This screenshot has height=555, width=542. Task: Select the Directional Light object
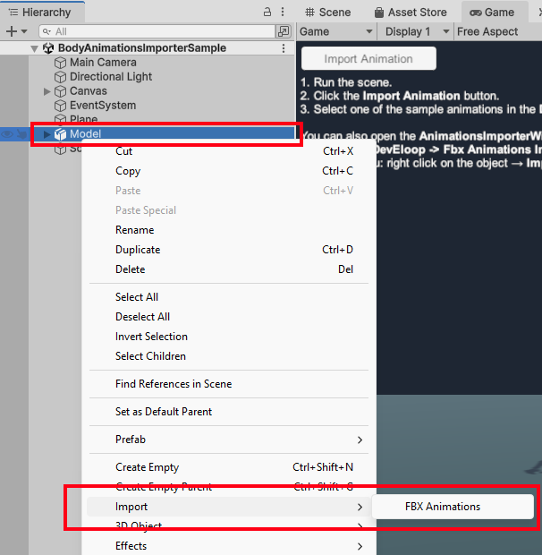pos(111,77)
